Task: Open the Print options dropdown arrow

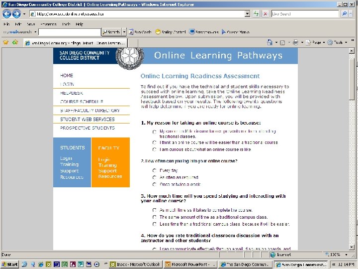Action: [x=302, y=42]
